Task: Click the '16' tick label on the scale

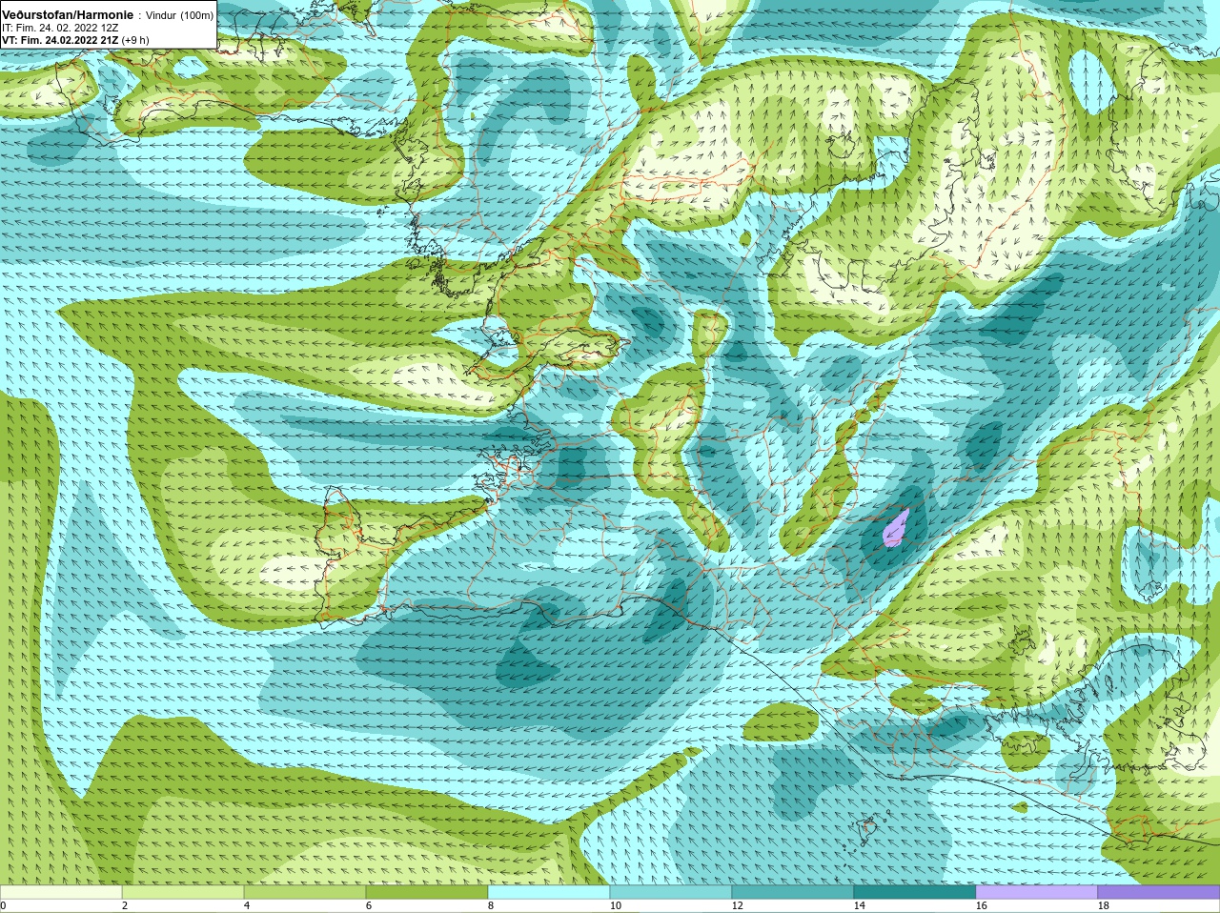Action: (x=982, y=906)
